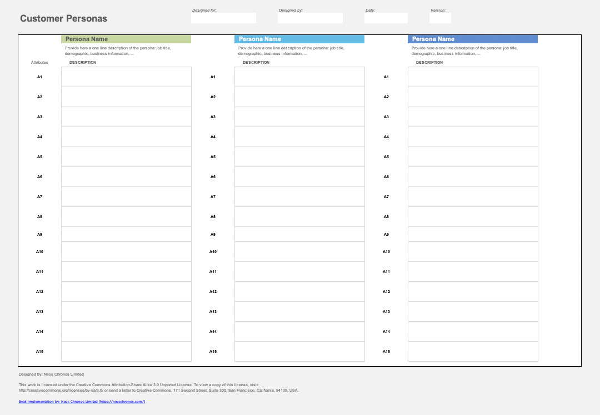Click the A7 attribute label in second column
The height and width of the screenshot is (415, 600).
[x=213, y=196]
